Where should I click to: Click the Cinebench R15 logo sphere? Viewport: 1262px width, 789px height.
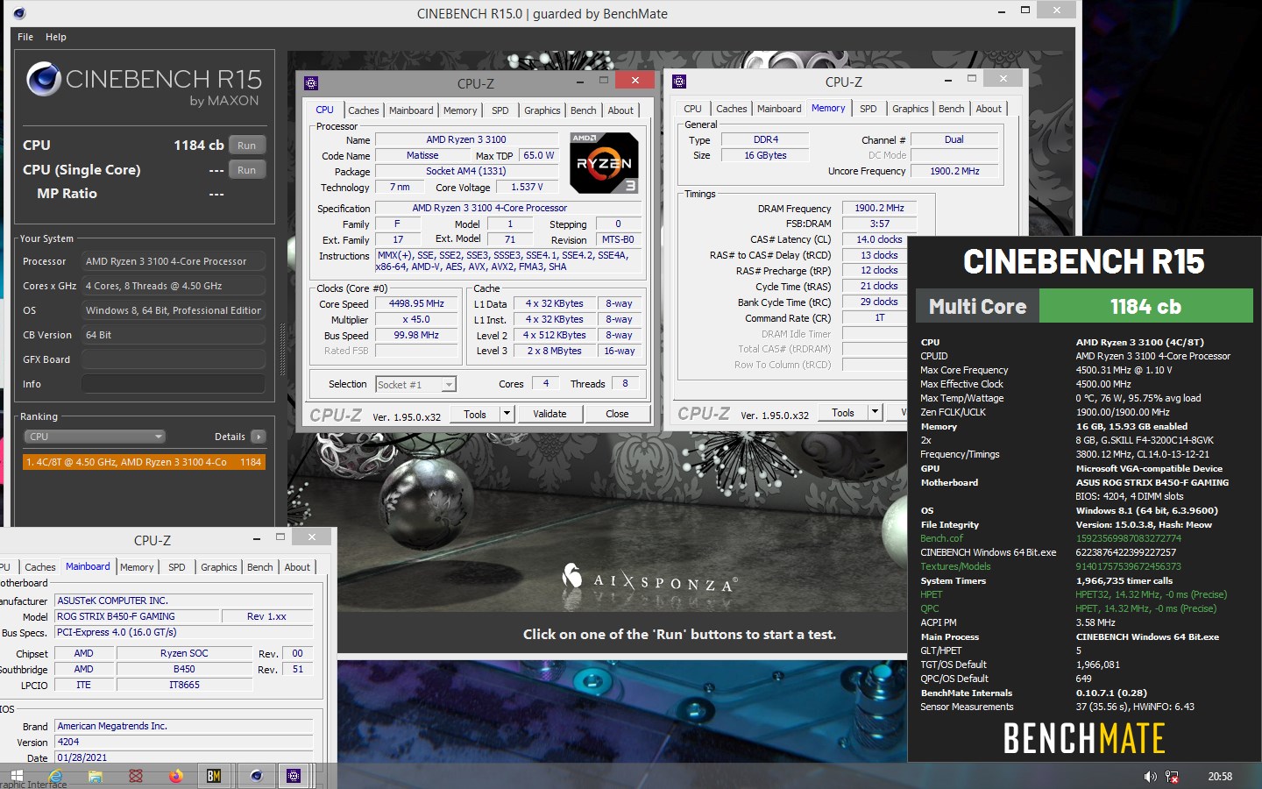(x=44, y=79)
